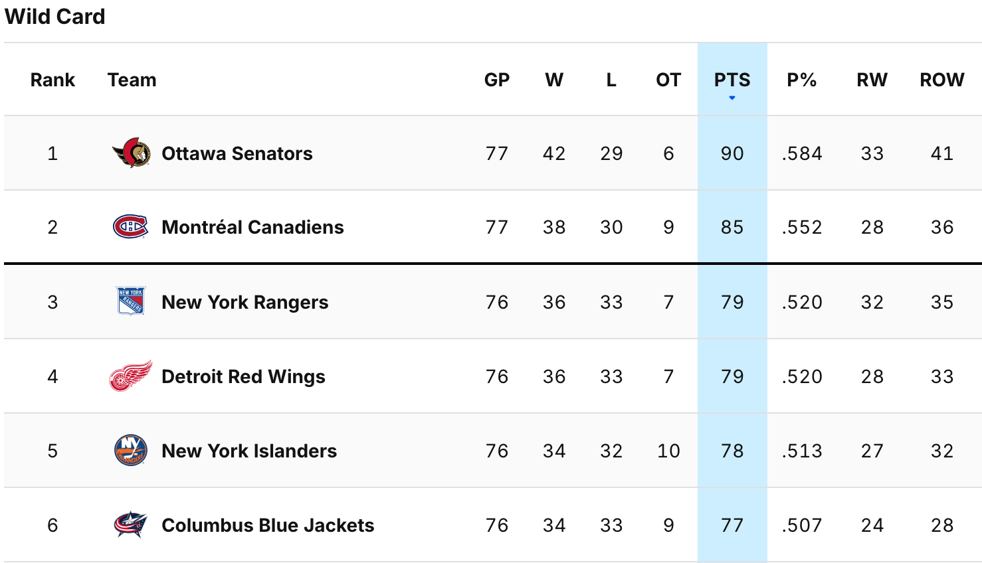Open the New York Rangers team link
This screenshot has height=563, width=982.
pos(245,302)
